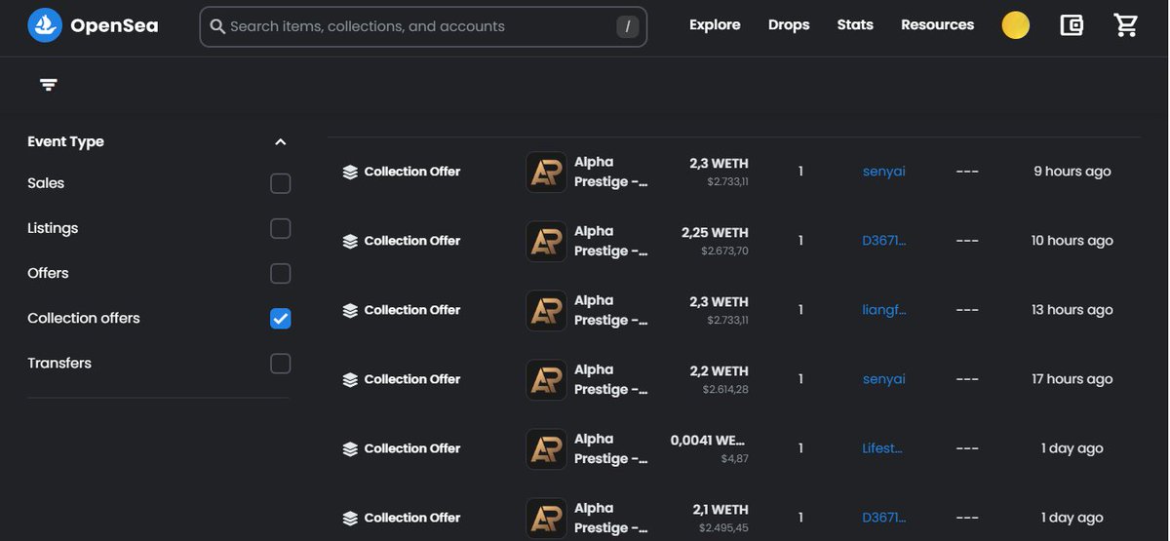Click the 2,2 WETH price
1170x541 pixels.
point(719,371)
